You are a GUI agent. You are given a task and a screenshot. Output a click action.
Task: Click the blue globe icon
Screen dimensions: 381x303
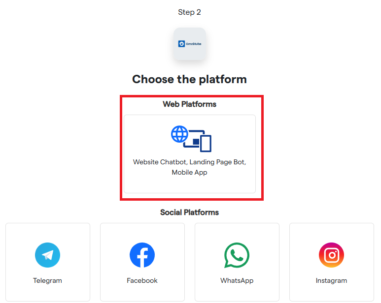[180, 134]
